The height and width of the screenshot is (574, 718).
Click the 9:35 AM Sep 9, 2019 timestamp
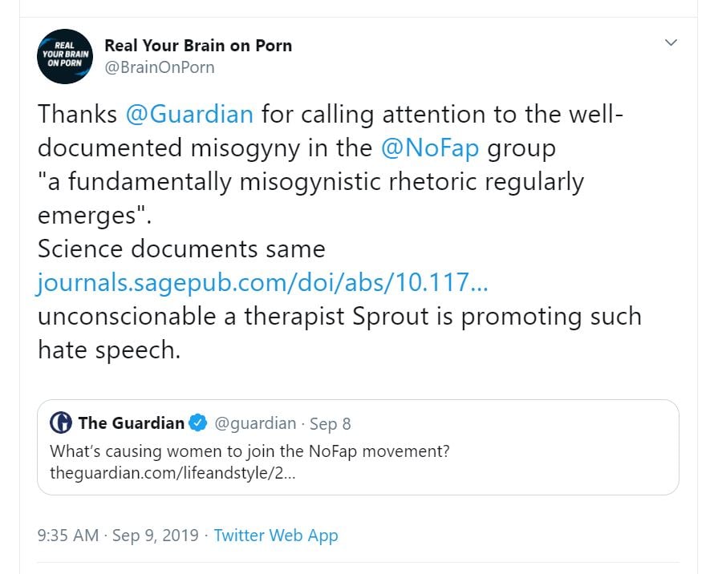click(118, 536)
